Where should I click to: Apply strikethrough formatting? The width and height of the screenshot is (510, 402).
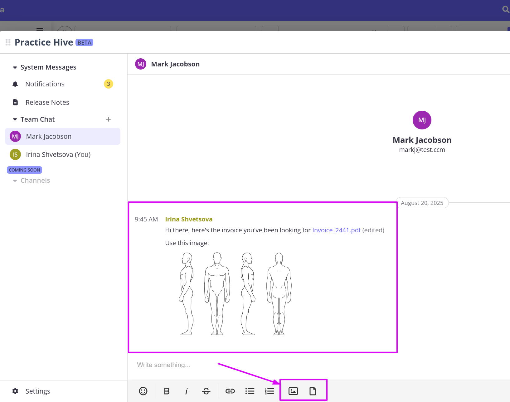click(x=206, y=391)
